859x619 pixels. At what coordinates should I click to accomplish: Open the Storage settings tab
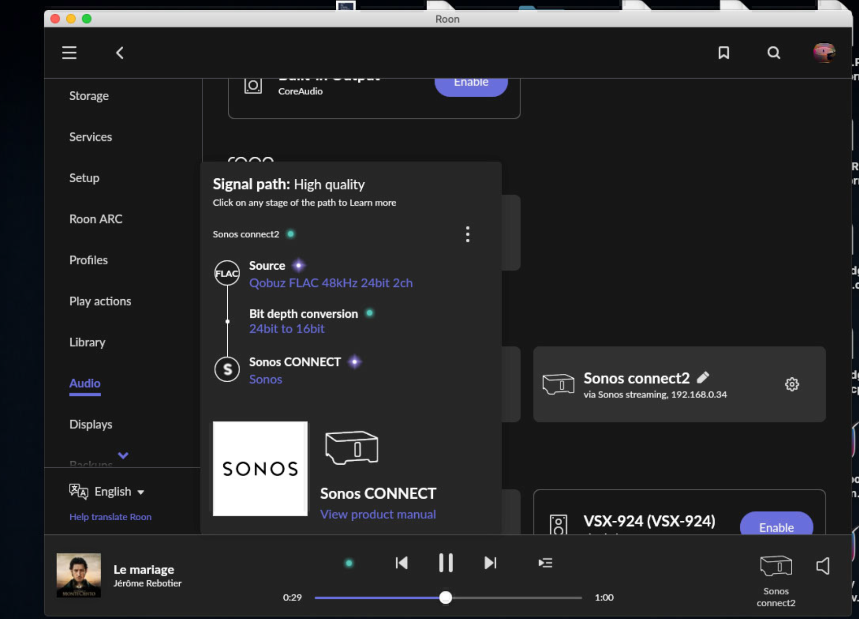click(x=89, y=96)
